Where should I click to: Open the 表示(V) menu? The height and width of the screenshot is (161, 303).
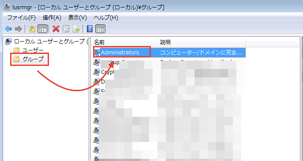(78, 18)
